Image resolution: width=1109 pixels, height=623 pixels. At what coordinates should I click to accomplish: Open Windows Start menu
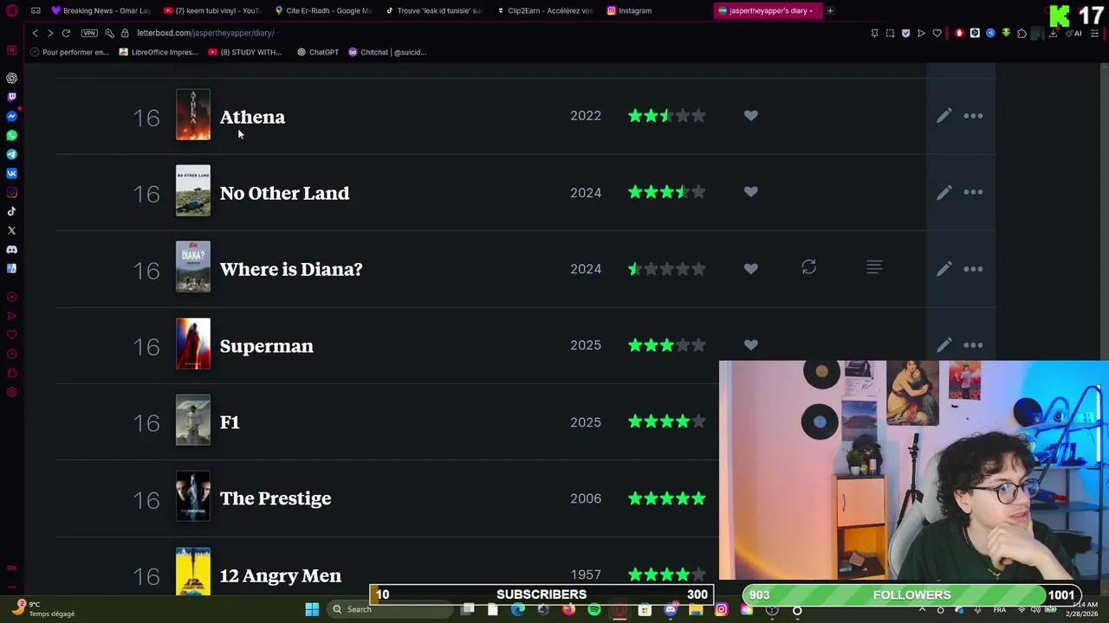312,609
